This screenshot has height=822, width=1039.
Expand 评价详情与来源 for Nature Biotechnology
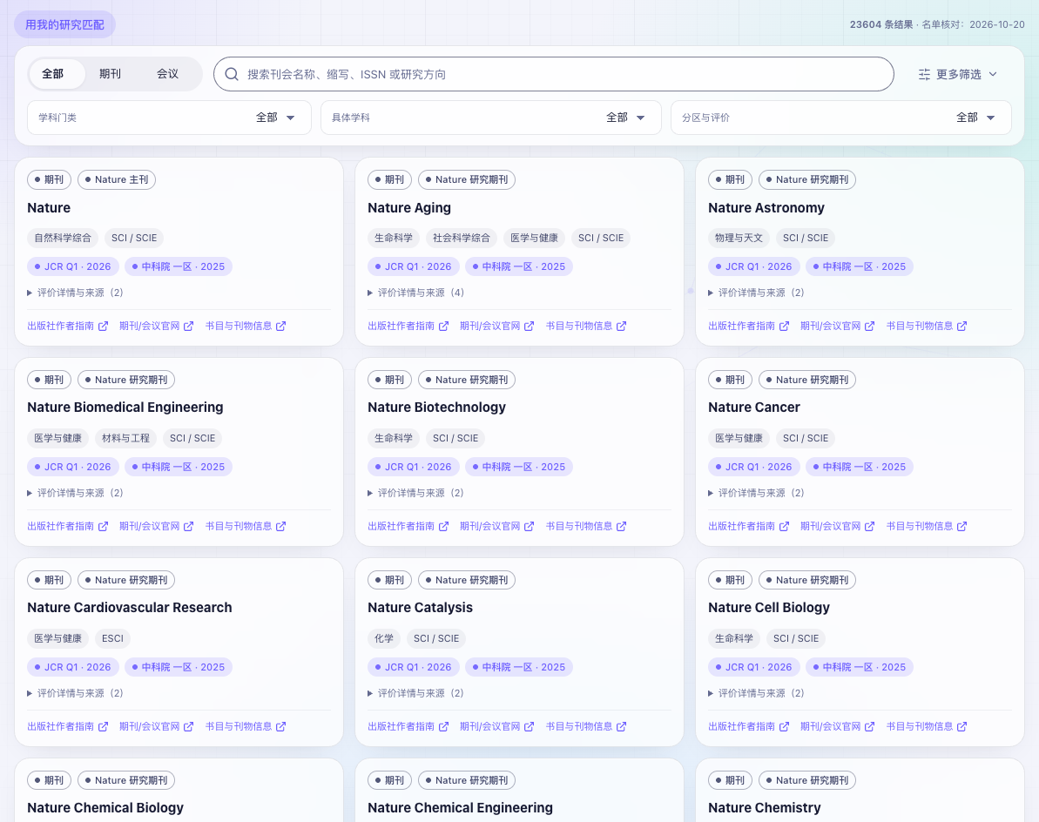tap(416, 493)
